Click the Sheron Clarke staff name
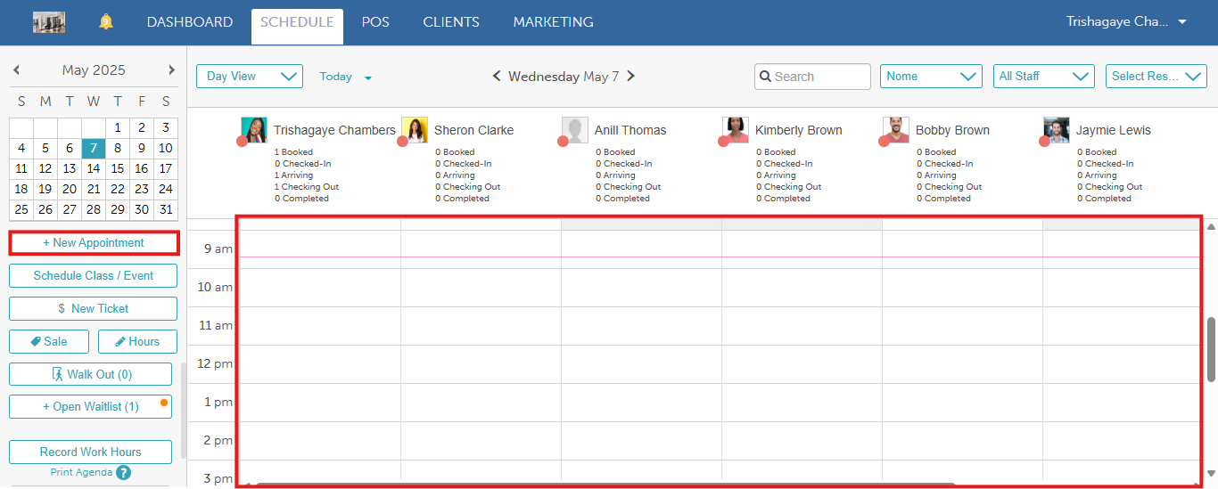Image resolution: width=1218 pixels, height=489 pixels. click(473, 130)
